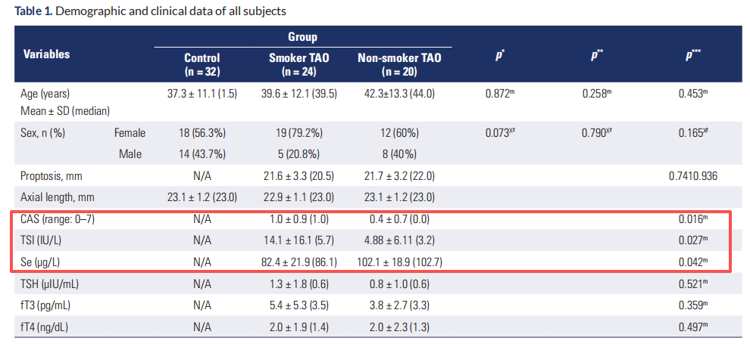The height and width of the screenshot is (344, 750).
Task: Select the Non-smoker TAO column header
Action: tap(399, 65)
